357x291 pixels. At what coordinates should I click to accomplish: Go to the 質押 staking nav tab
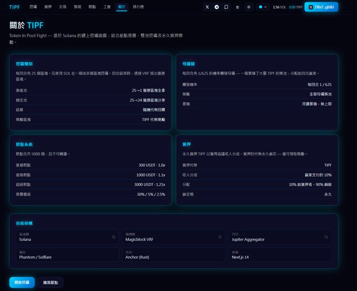48,7
